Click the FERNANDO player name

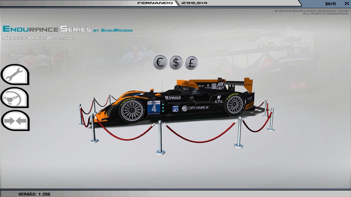pyautogui.click(x=155, y=3)
